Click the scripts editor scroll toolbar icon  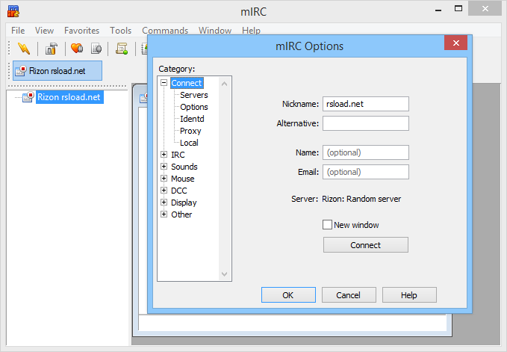(x=122, y=49)
